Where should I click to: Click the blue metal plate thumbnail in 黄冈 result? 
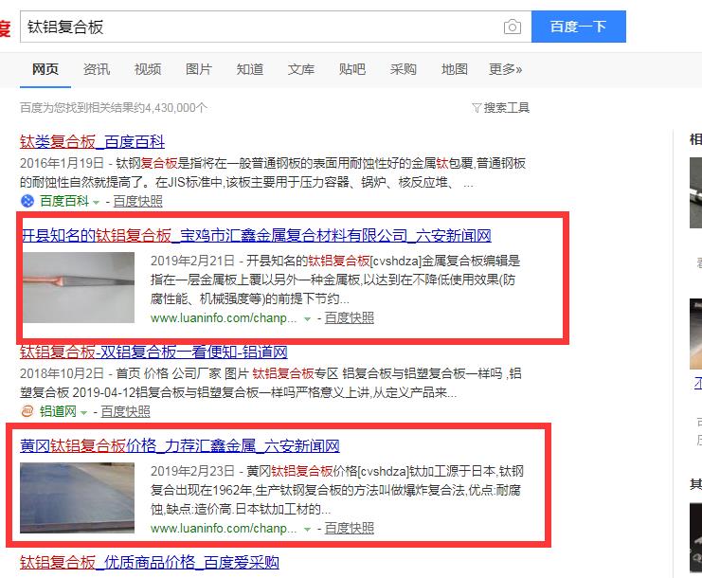click(x=77, y=497)
